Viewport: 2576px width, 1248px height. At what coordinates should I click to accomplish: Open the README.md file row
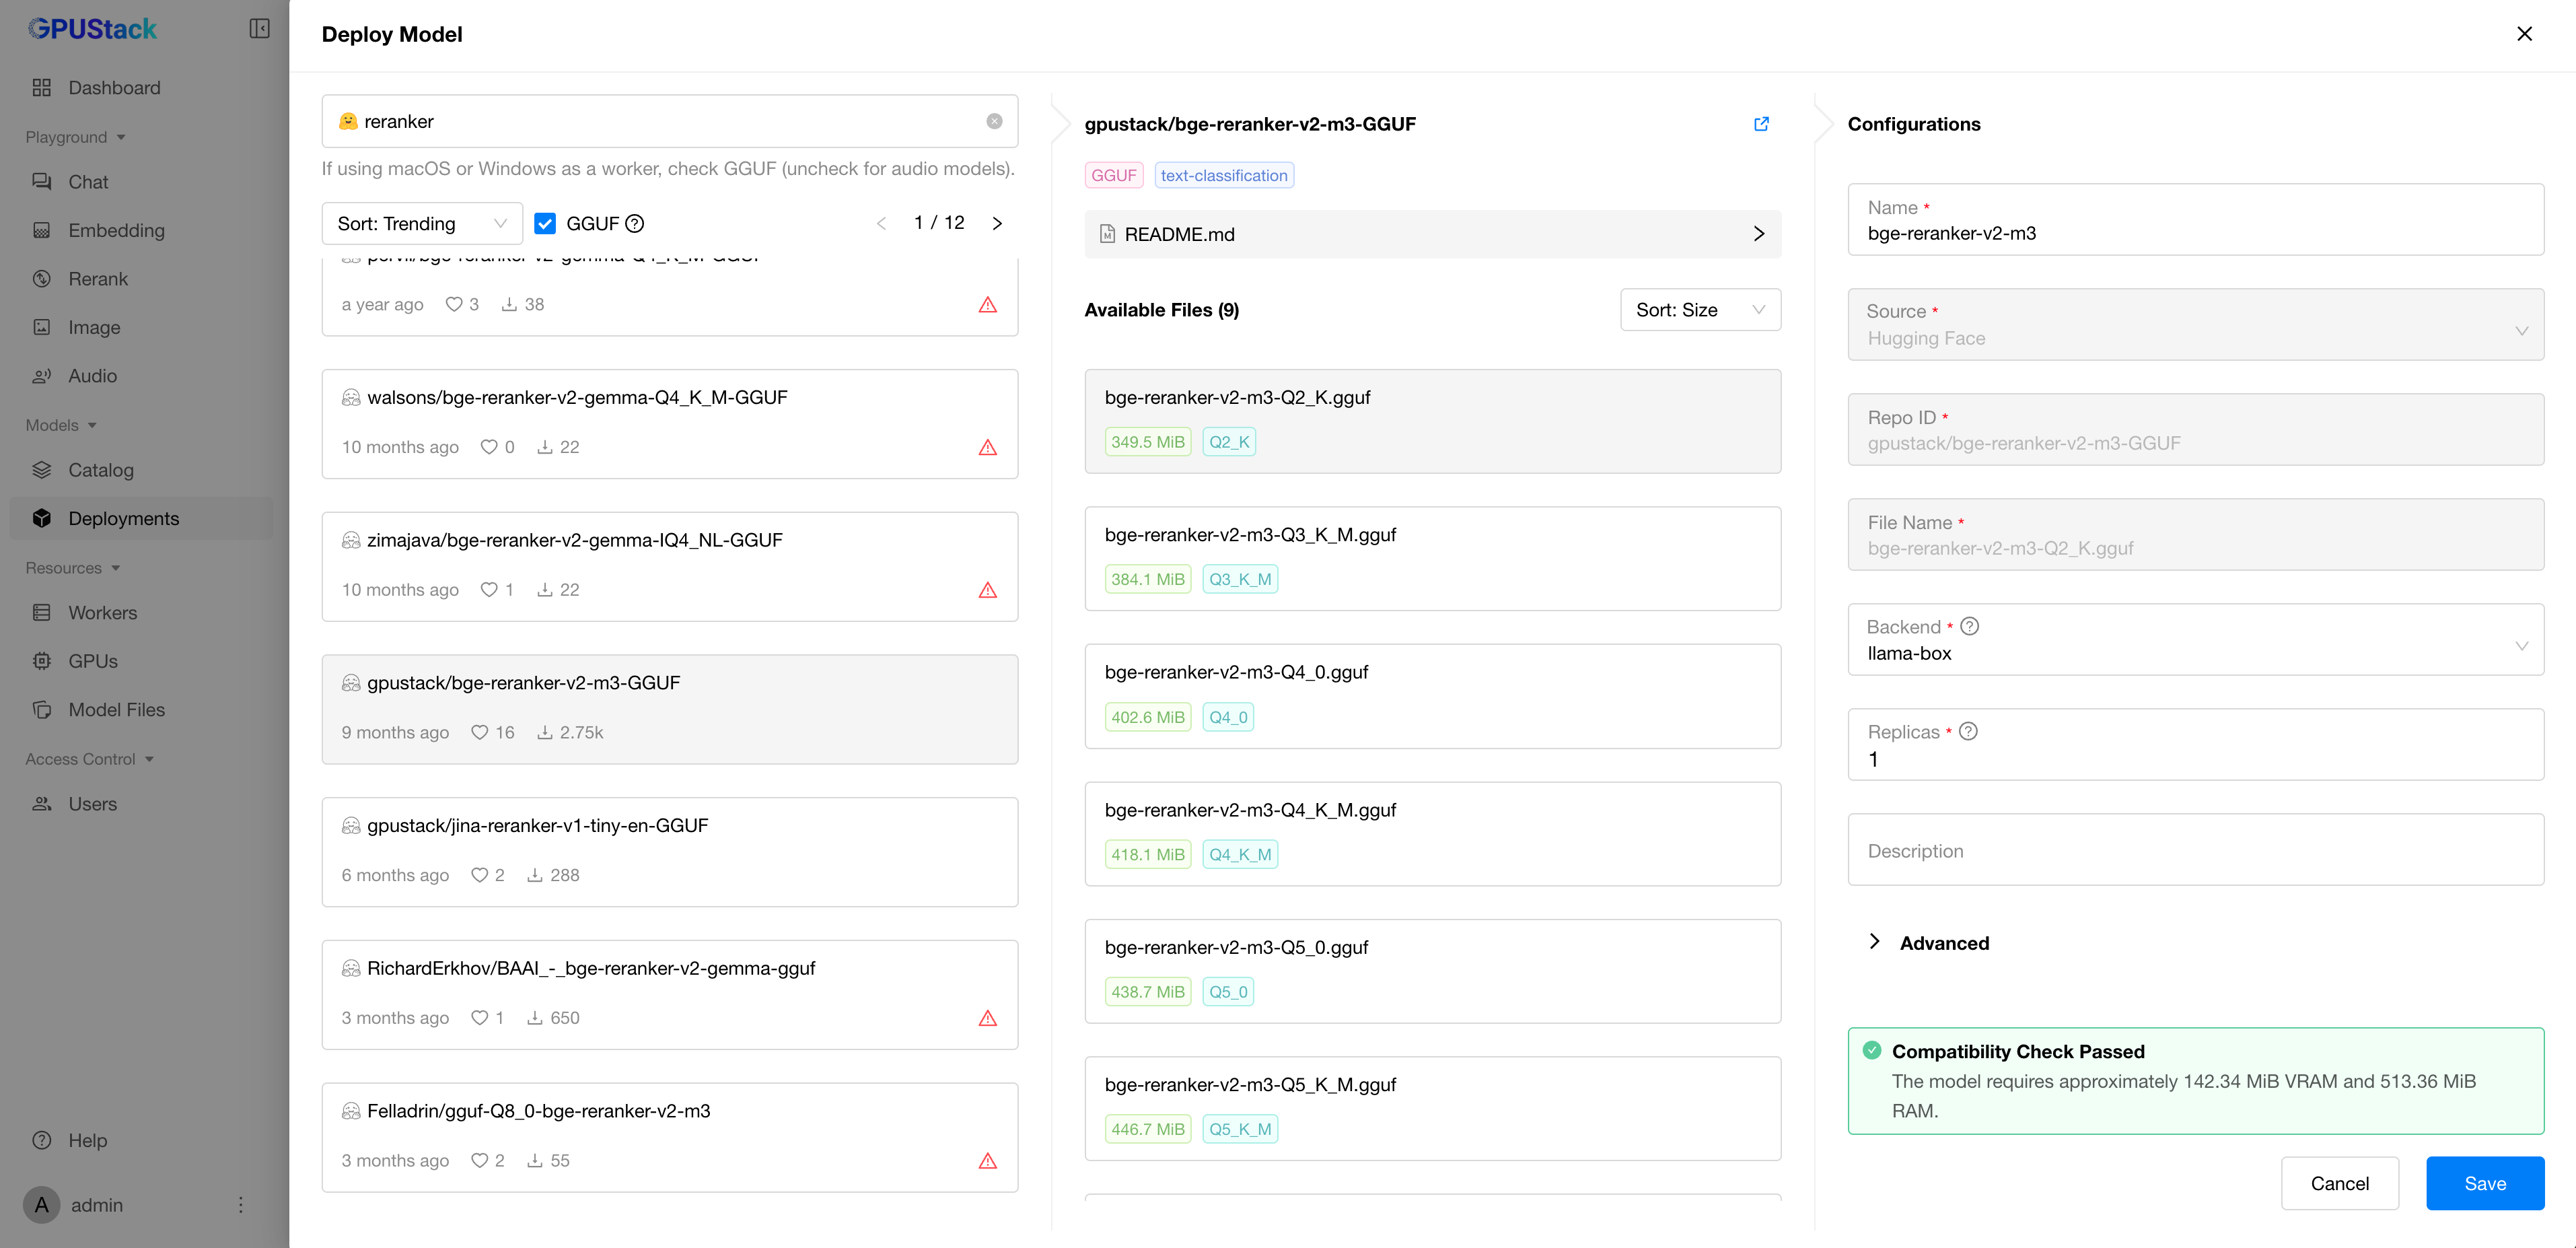[1431, 234]
